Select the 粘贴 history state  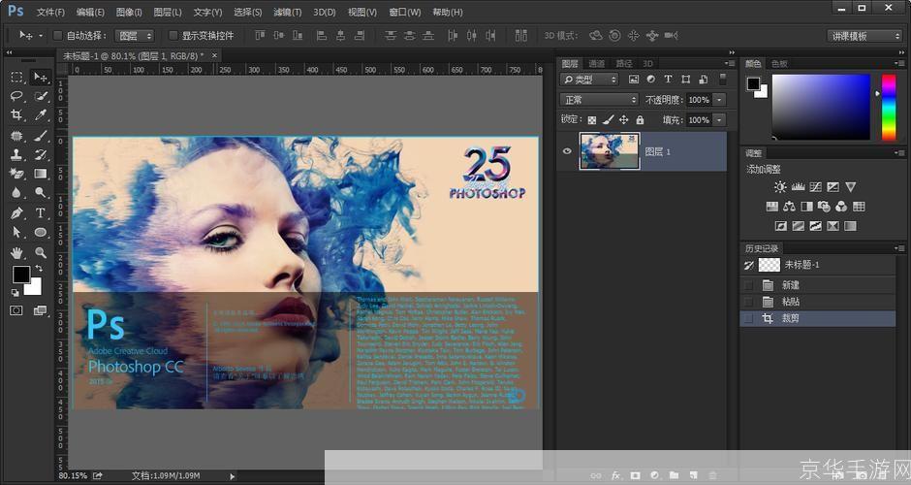tap(818, 302)
